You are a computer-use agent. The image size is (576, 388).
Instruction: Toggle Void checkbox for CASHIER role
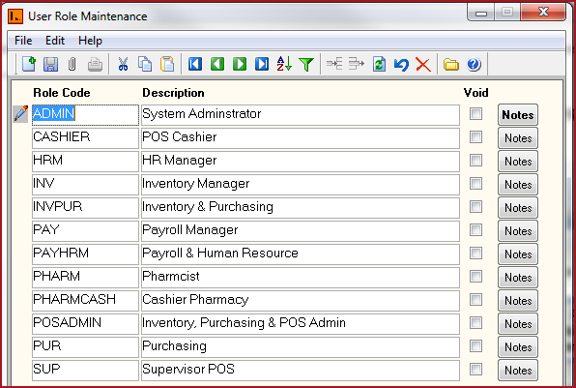[x=475, y=137]
